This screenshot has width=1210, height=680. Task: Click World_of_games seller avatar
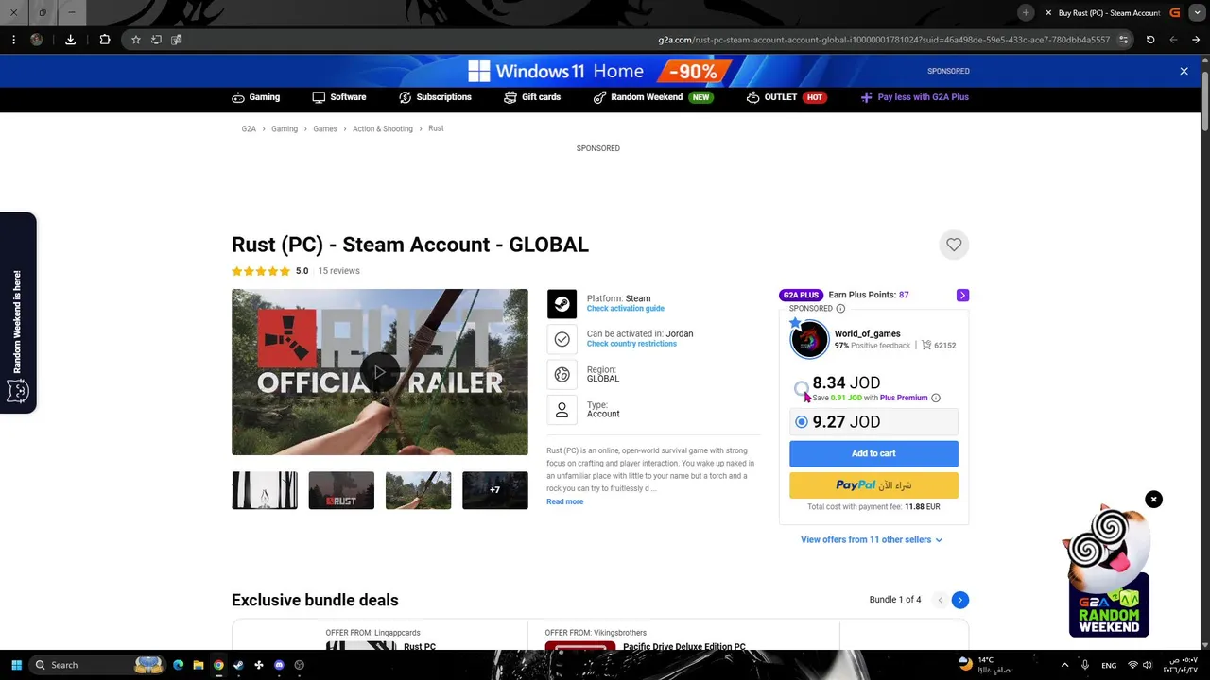click(x=809, y=340)
